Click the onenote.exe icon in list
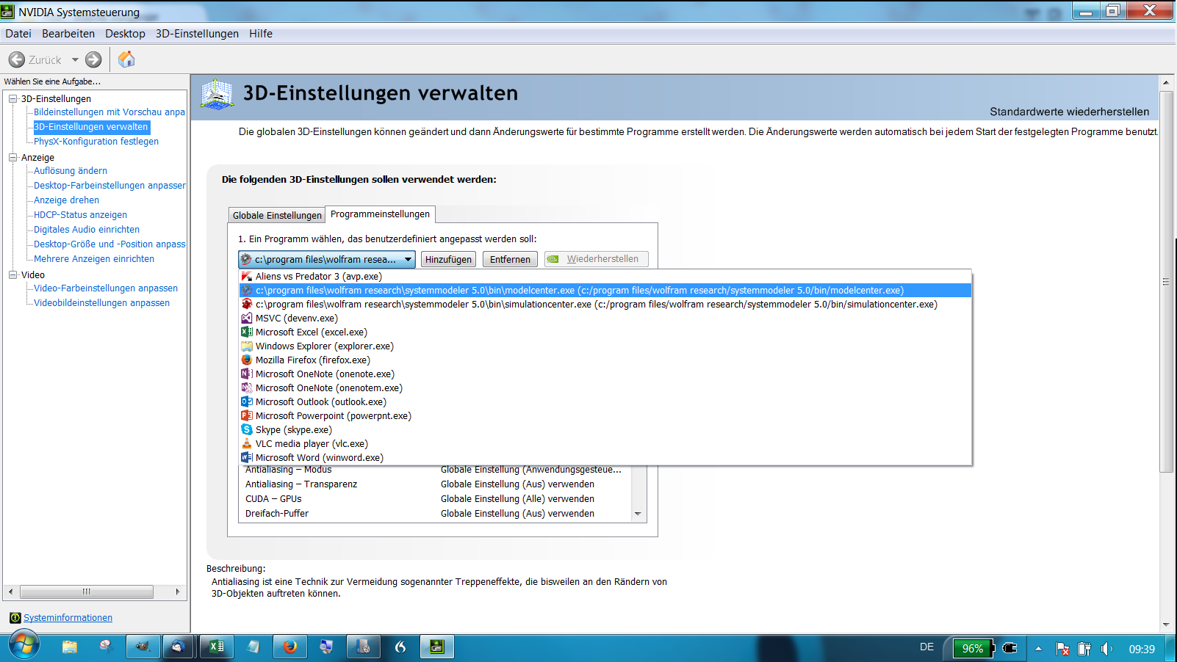 (x=247, y=374)
